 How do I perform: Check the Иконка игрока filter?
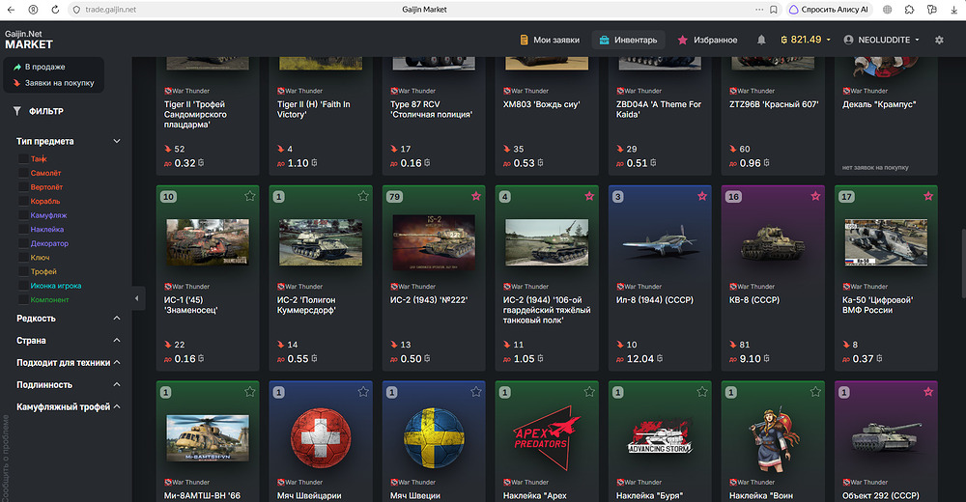23,286
